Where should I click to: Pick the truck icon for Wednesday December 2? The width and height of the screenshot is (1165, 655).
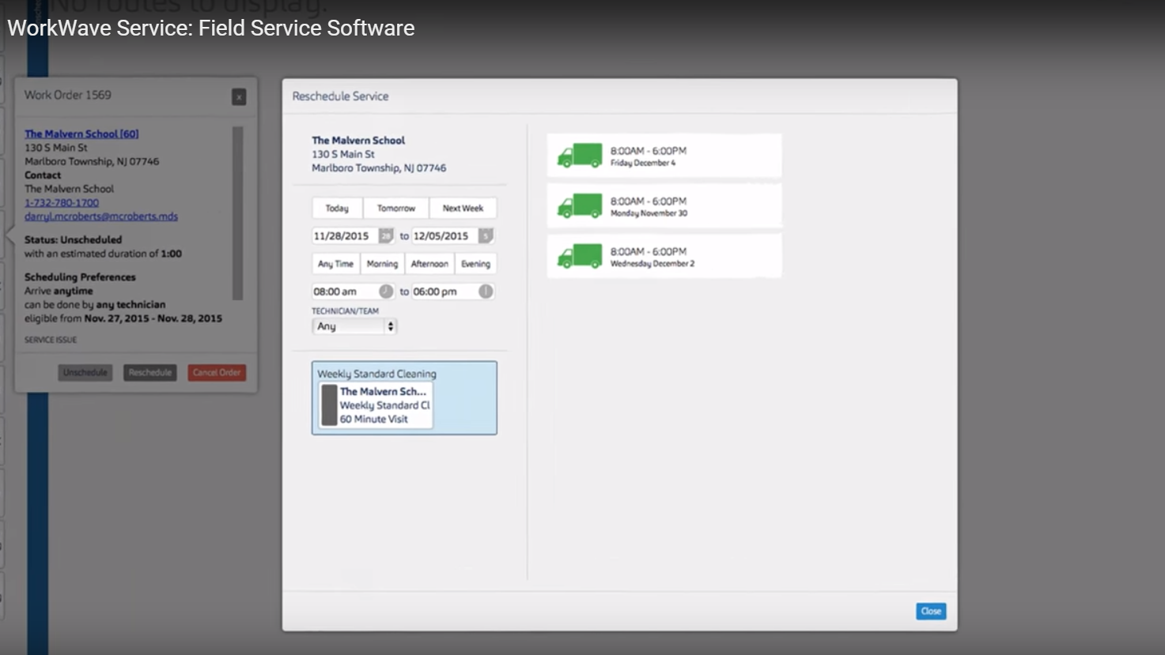pyautogui.click(x=578, y=255)
